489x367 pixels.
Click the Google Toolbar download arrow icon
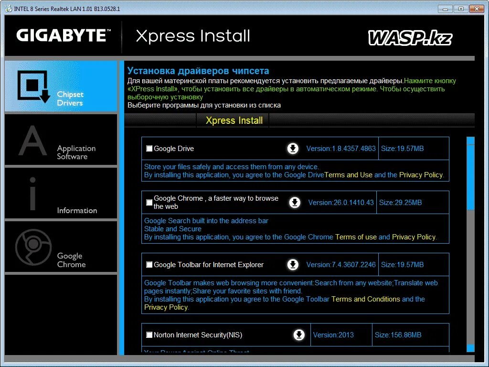[x=293, y=265]
